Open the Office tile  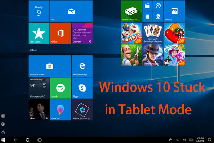[61, 33]
